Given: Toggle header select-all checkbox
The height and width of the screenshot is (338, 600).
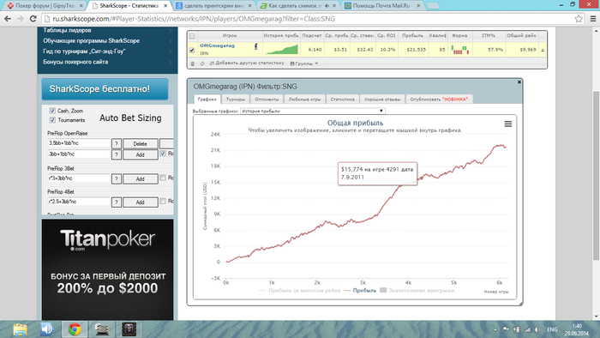Looking at the screenshot, I should 192,36.
